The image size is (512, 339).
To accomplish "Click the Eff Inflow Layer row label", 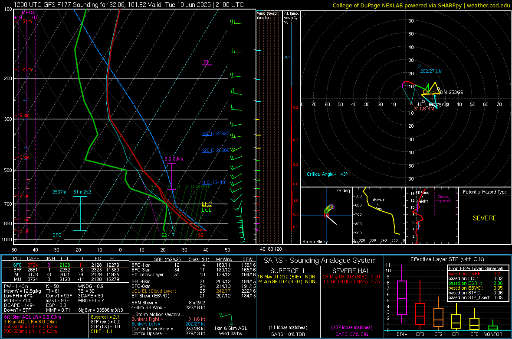I will tap(148, 274).
